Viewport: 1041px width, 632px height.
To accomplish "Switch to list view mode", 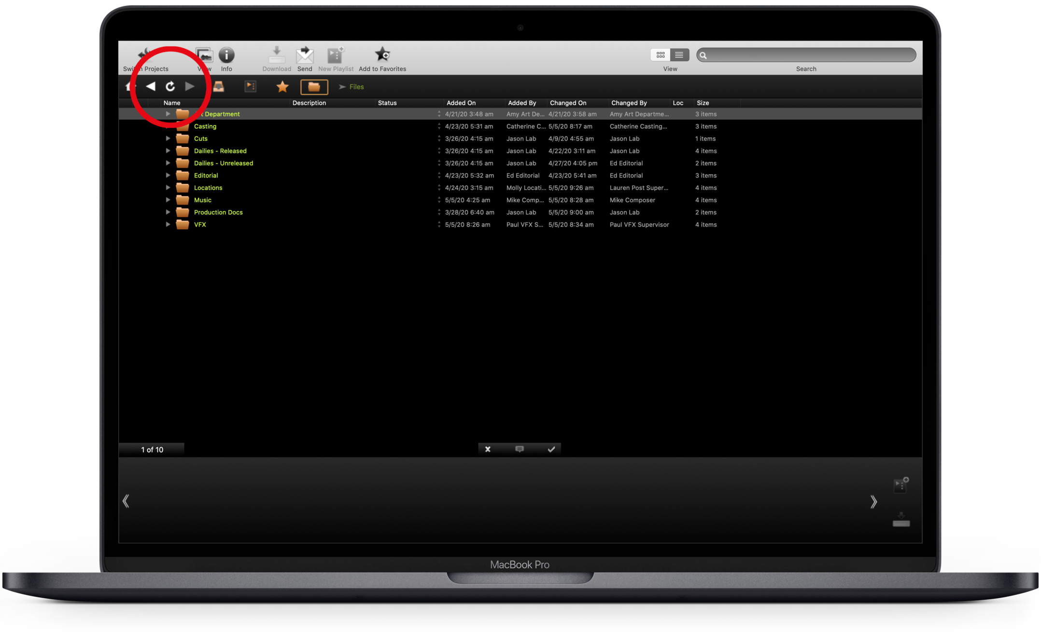I will [x=679, y=55].
